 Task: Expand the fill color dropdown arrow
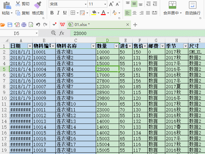coord(98,13)
